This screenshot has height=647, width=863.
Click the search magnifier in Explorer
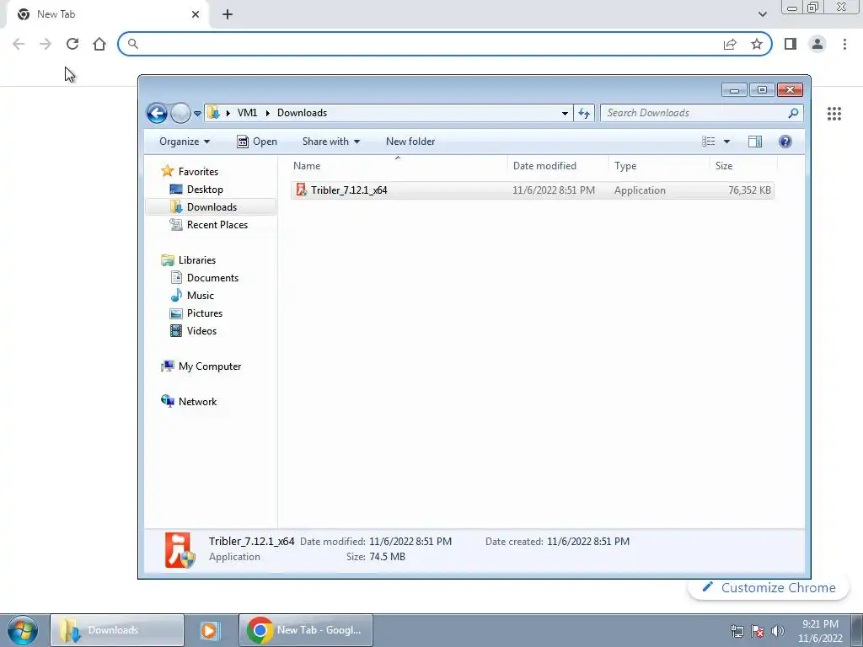pos(793,113)
